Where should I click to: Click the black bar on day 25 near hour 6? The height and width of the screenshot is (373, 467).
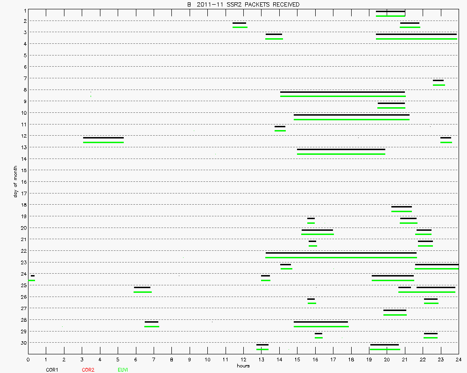click(142, 287)
